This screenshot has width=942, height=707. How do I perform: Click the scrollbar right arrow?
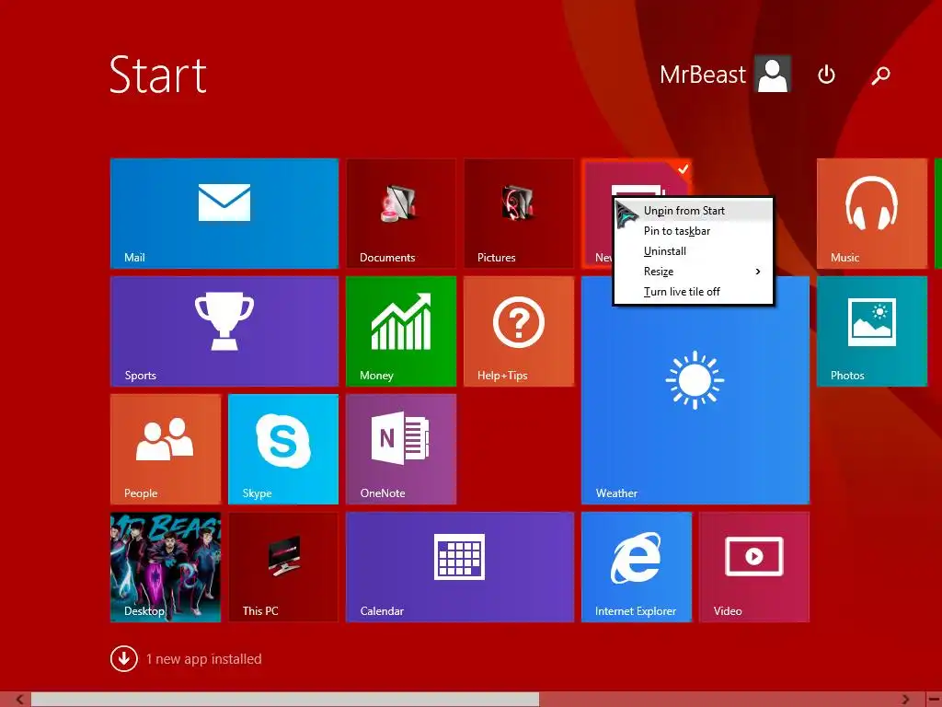[905, 700]
